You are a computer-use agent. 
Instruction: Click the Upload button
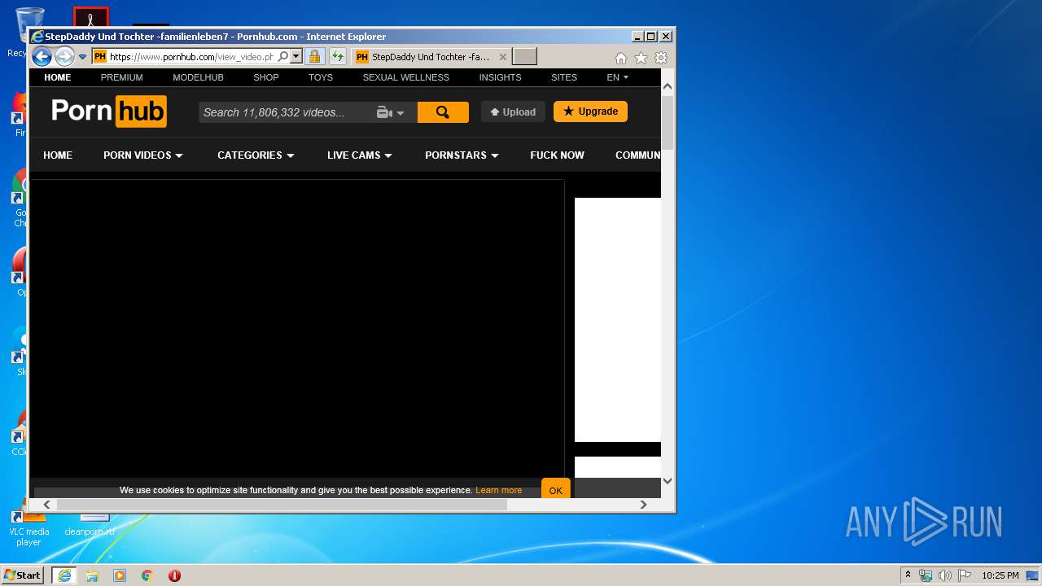coord(513,112)
